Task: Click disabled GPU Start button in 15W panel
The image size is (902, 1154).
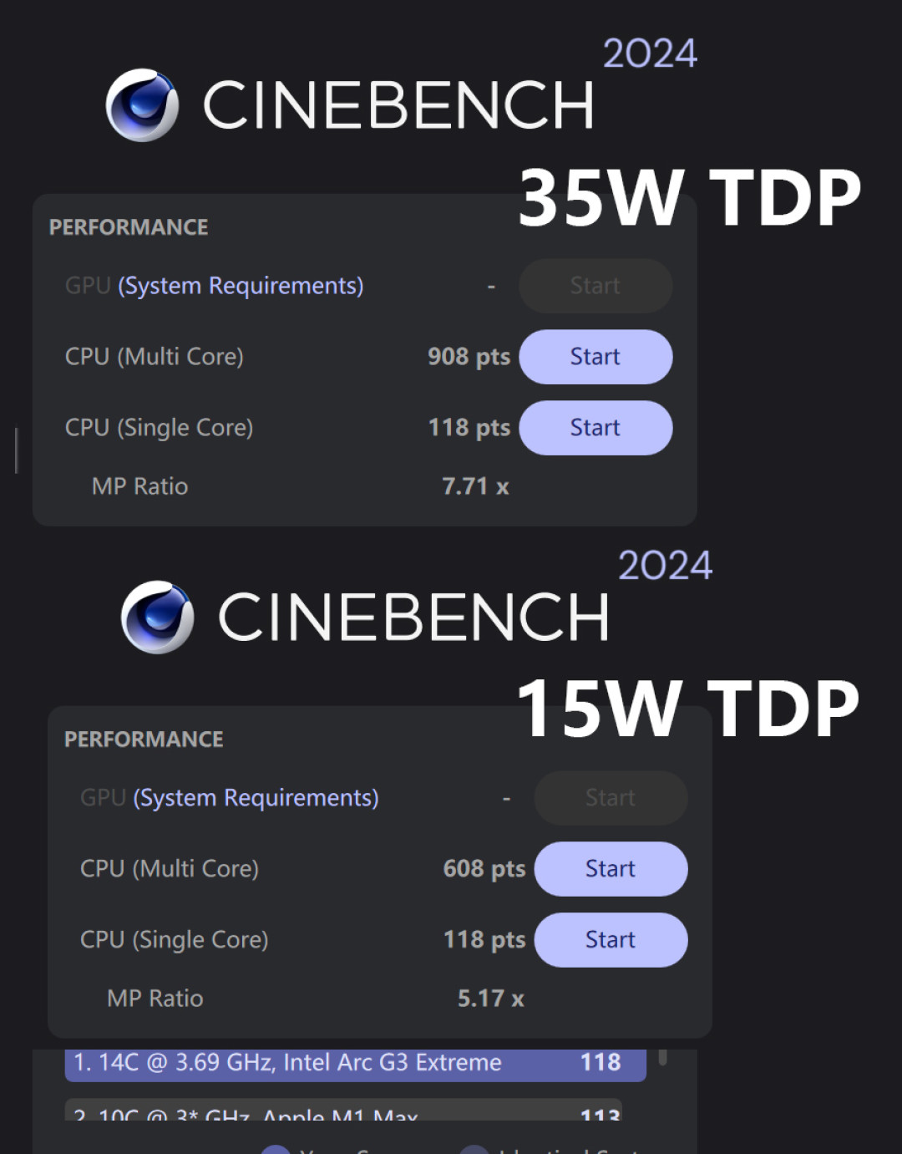Action: pyautogui.click(x=611, y=798)
